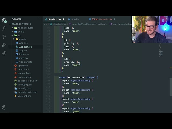Place cursor on name: "james" line 103
Screen dimensions: 172x129
click(x=73, y=65)
